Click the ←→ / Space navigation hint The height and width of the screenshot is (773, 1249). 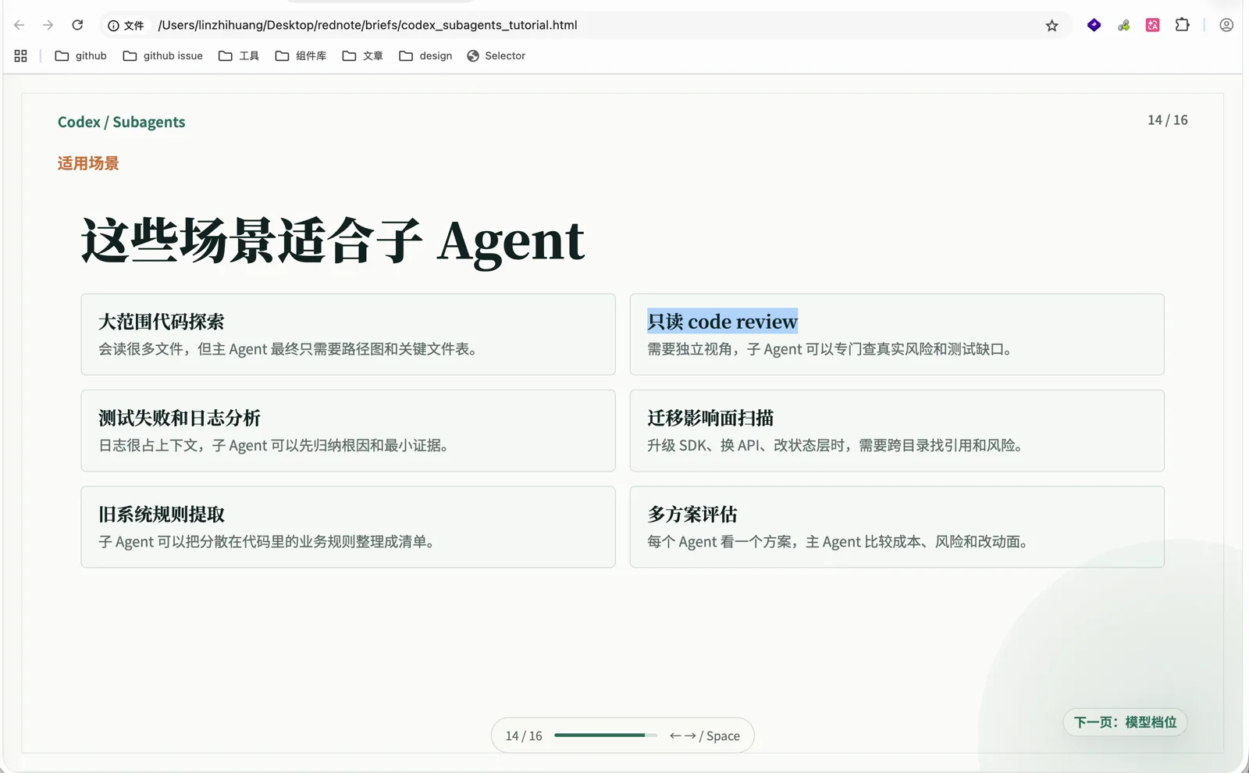tap(705, 736)
